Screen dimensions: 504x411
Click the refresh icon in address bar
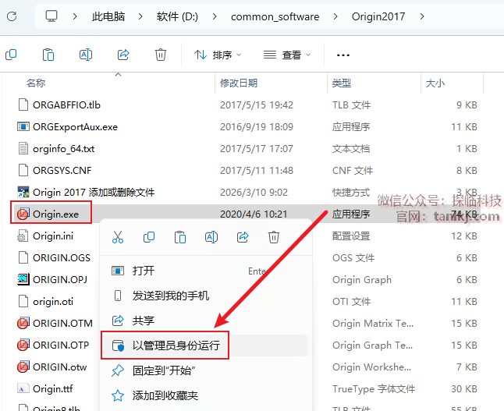click(x=12, y=16)
